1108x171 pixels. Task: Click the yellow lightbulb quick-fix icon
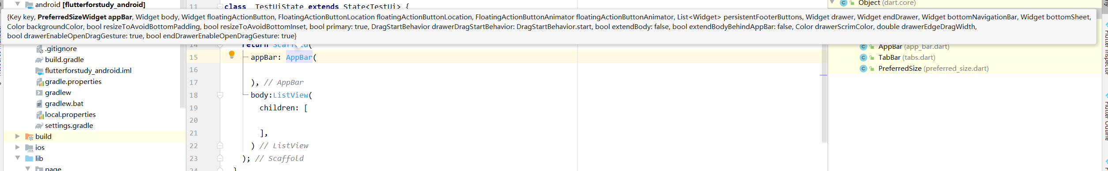tap(232, 55)
